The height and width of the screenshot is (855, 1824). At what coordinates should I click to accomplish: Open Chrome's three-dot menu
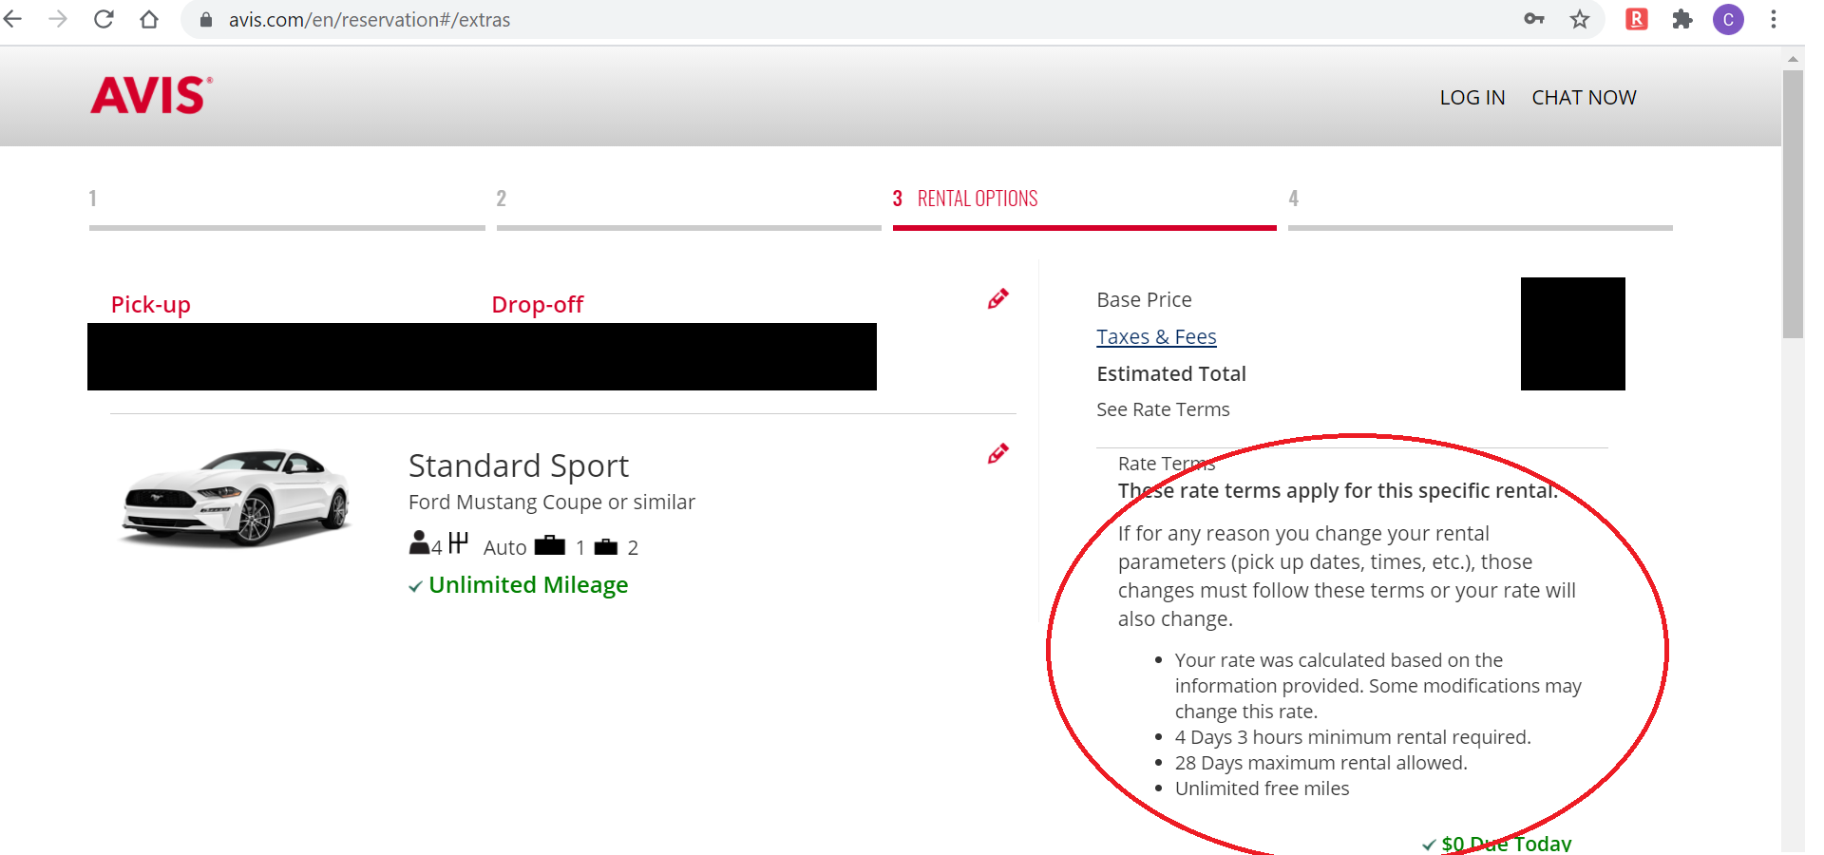pyautogui.click(x=1773, y=19)
